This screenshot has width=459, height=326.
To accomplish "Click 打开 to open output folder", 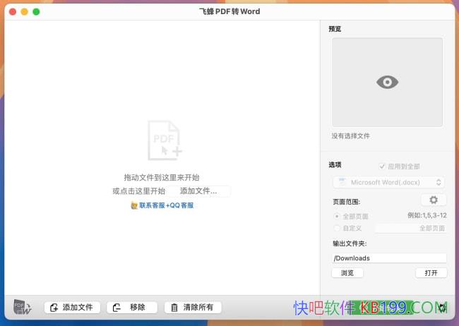I will point(431,273).
